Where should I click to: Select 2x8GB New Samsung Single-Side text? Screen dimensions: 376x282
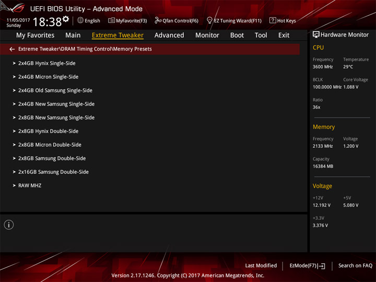56,118
